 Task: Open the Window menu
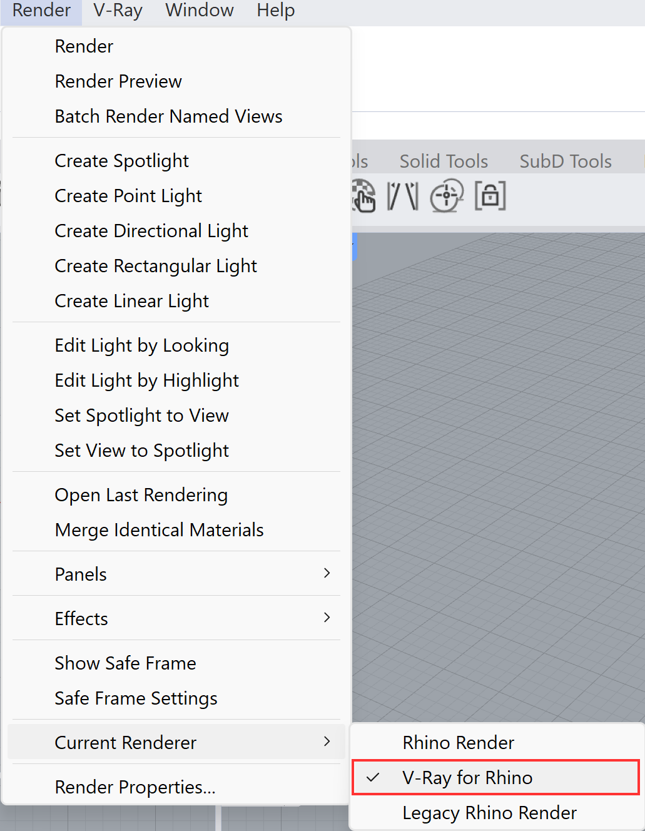coord(200,11)
